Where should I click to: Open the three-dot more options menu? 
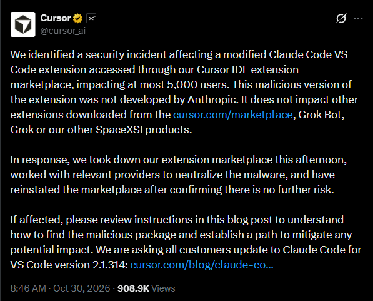point(358,18)
